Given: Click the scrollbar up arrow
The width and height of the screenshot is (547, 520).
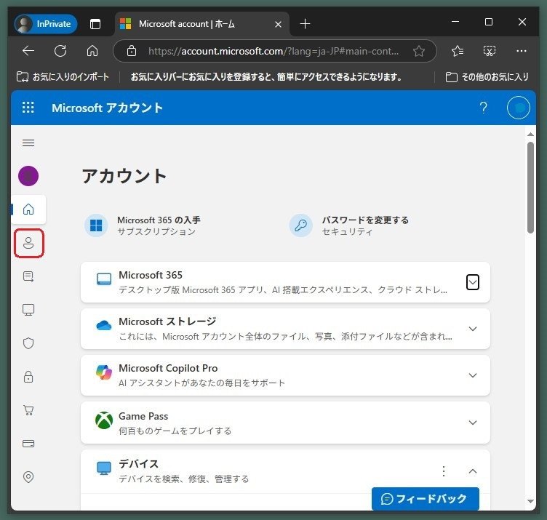Looking at the screenshot, I should (530, 135).
